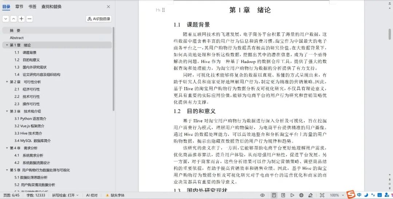The height and width of the screenshot is (199, 393).
Task: Go to 1.3 国内外研究现状 in the outline
Action: coord(31,67)
